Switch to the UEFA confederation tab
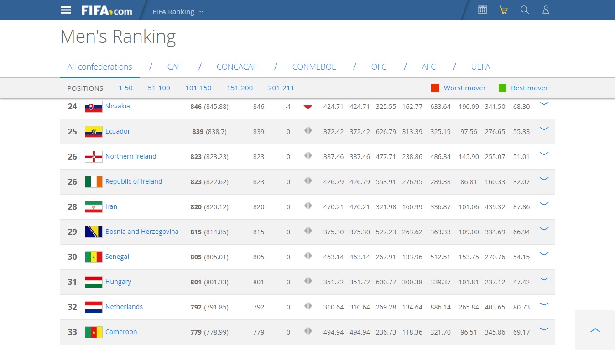The height and width of the screenshot is (350, 615). [x=480, y=67]
